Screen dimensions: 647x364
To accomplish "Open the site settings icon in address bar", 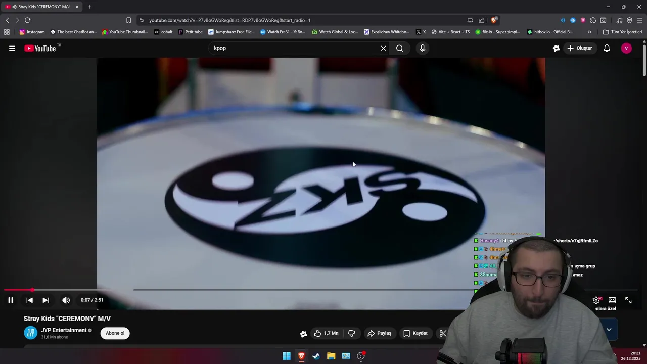I will [x=142, y=20].
